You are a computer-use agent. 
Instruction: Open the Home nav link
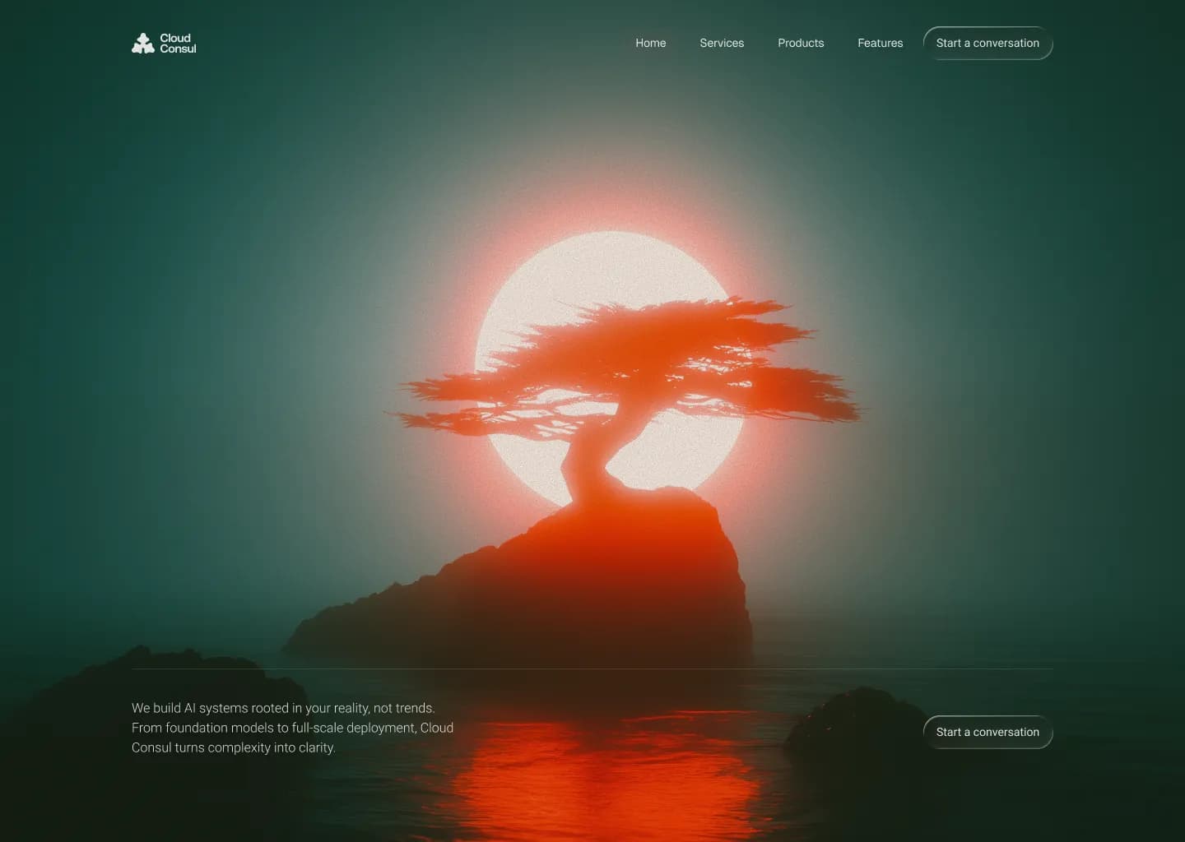coord(650,43)
